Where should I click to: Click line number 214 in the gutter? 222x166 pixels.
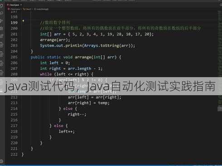pyautogui.click(x=14, y=109)
